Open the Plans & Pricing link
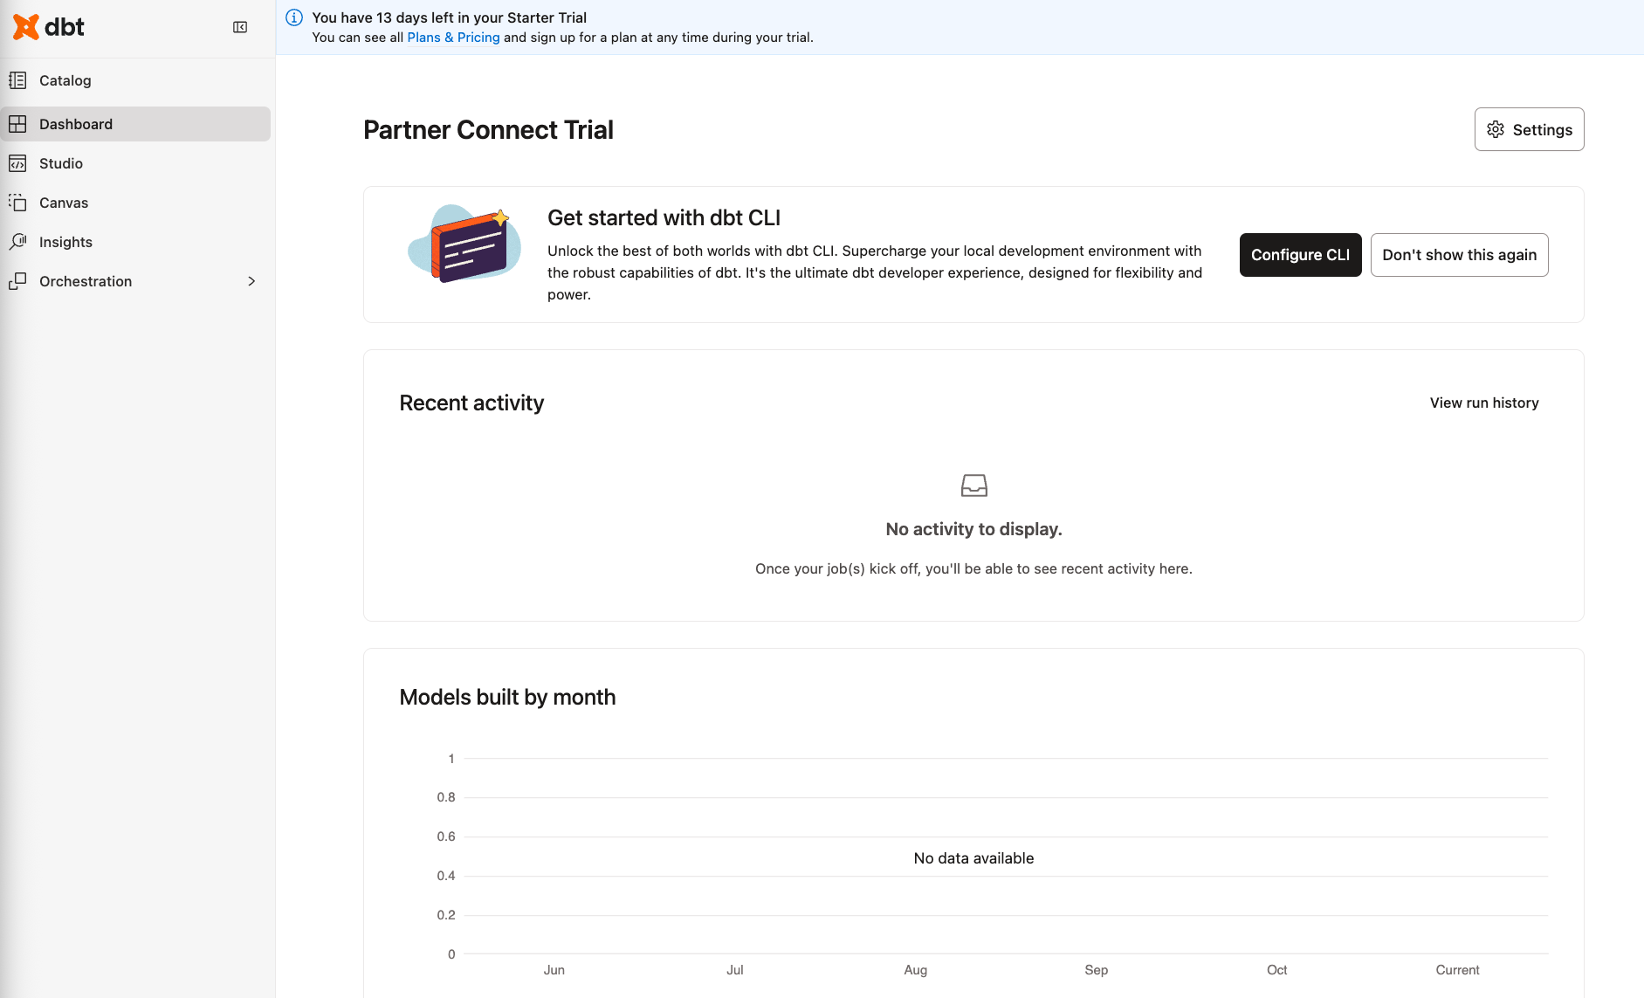The width and height of the screenshot is (1644, 998). (x=453, y=38)
